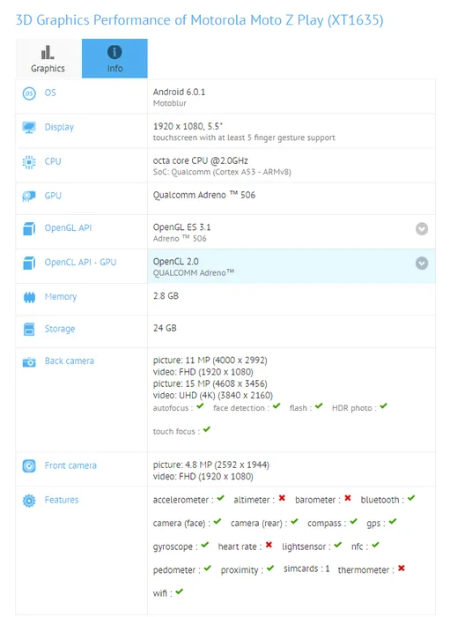450x617 pixels.
Task: Click 'picture: 4.8 MP (2592 x 1944)' text
Action: [211, 465]
